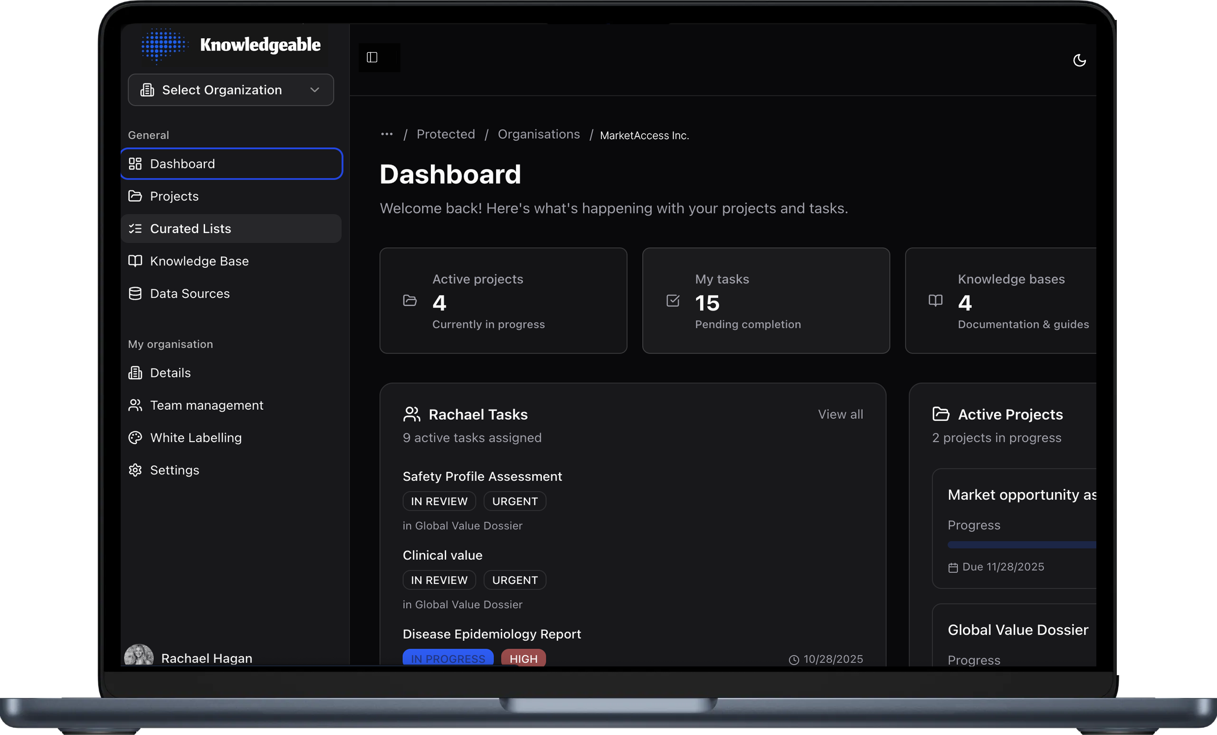
Task: Click the Projects folder icon in the sidebar
Action: tap(135, 196)
